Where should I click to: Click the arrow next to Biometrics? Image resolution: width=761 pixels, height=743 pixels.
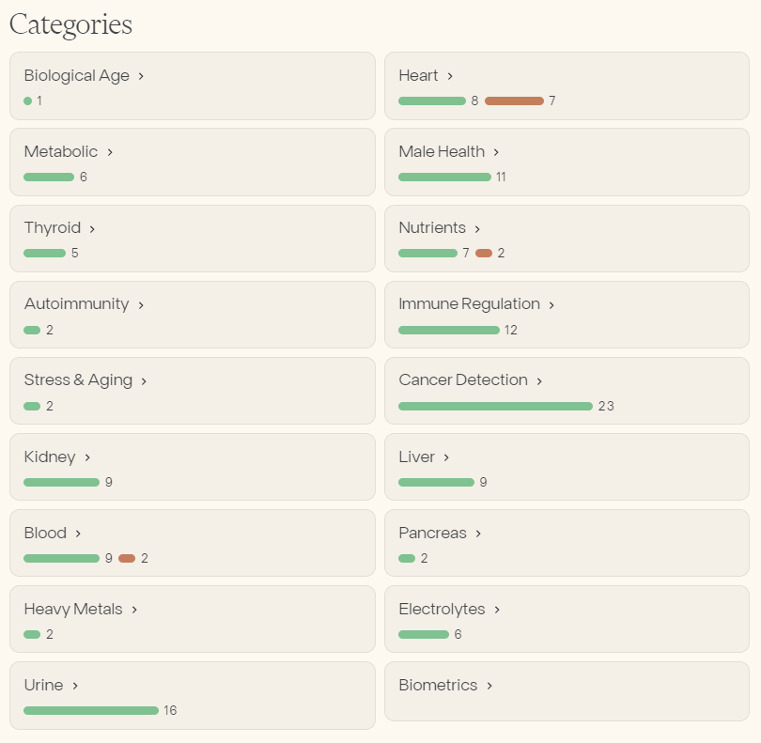click(x=489, y=687)
